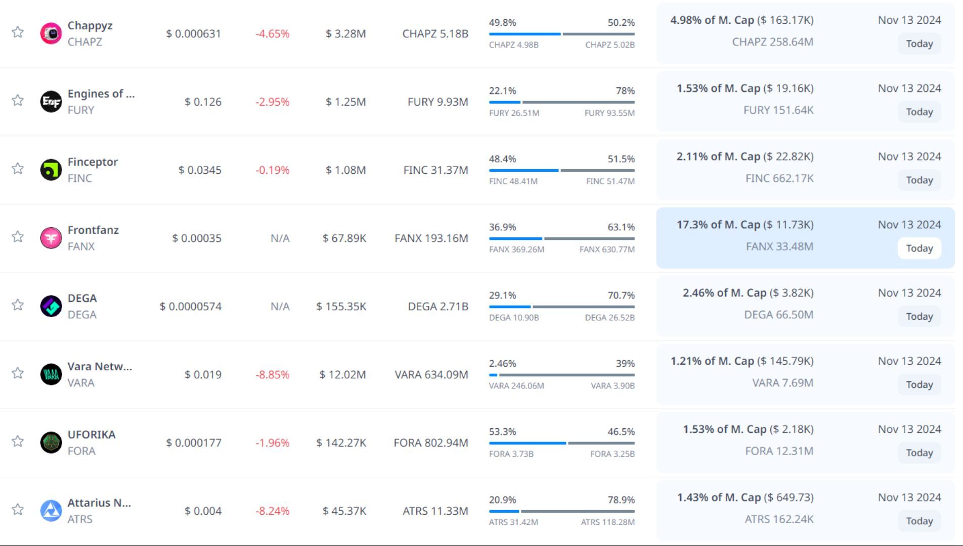Image resolution: width=963 pixels, height=546 pixels.
Task: Click the Attarius Today unlock badge
Action: [x=919, y=521]
